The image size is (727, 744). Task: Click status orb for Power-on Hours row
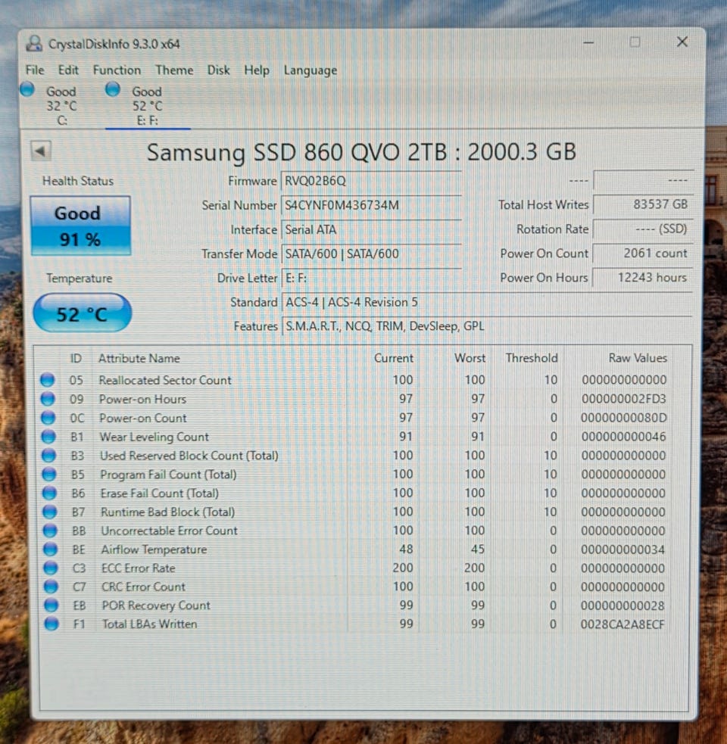click(x=48, y=399)
